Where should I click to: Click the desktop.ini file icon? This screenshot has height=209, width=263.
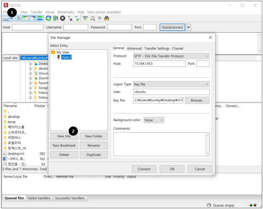[x=5, y=154]
